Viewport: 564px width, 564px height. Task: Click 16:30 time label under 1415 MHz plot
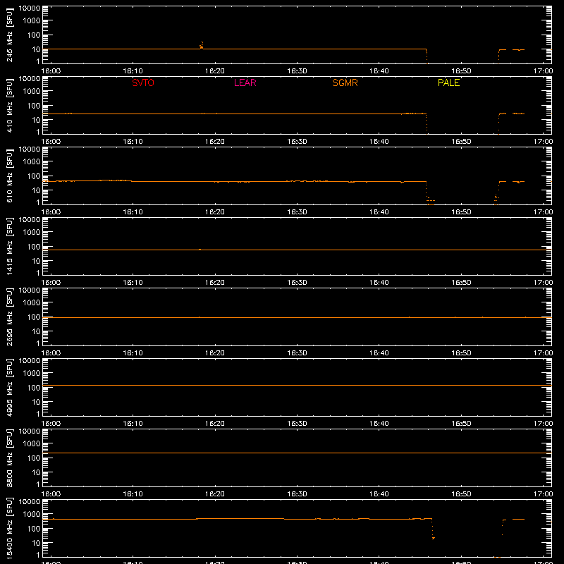point(297,283)
